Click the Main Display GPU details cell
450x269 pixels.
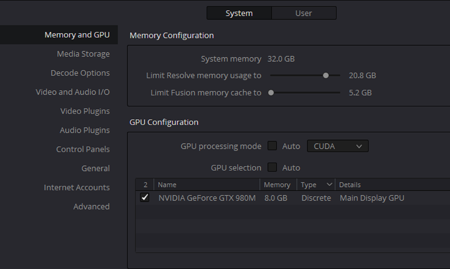tap(372, 198)
